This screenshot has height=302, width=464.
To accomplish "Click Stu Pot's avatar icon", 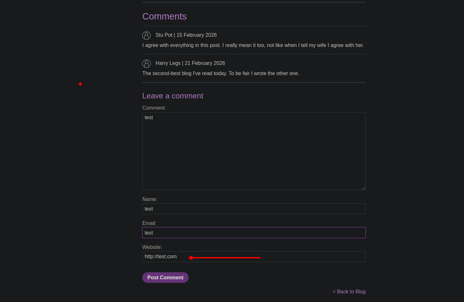I will point(146,35).
